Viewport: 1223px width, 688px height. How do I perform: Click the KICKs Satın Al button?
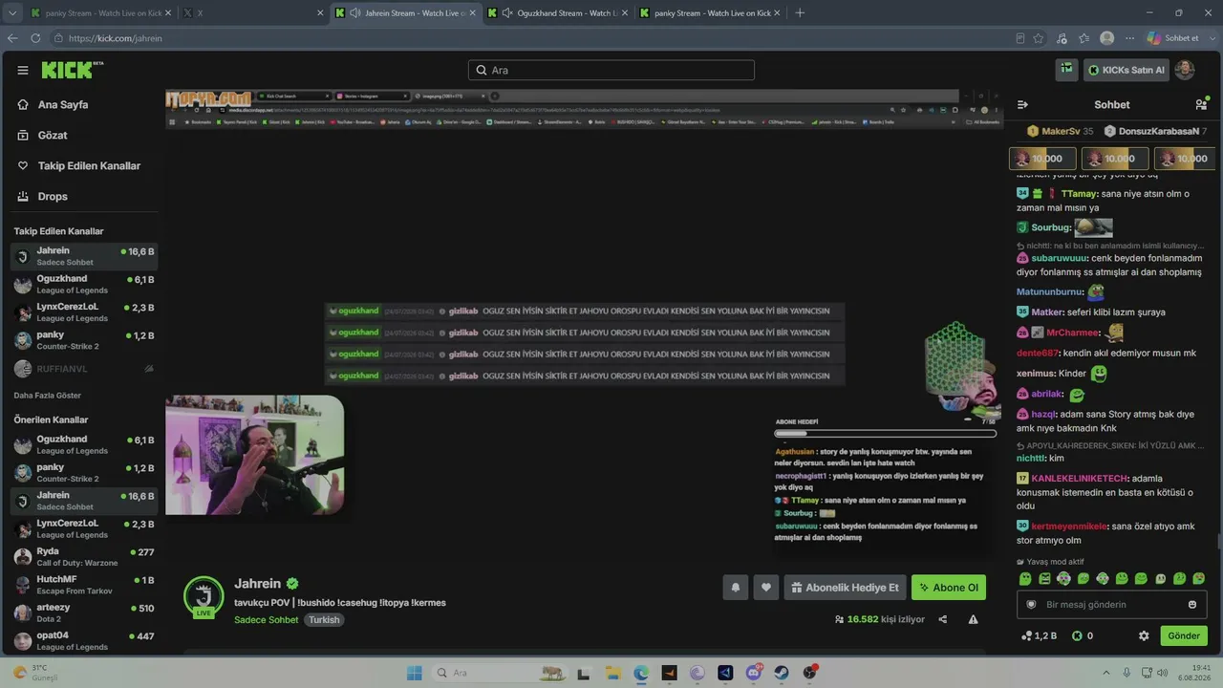pyautogui.click(x=1126, y=70)
